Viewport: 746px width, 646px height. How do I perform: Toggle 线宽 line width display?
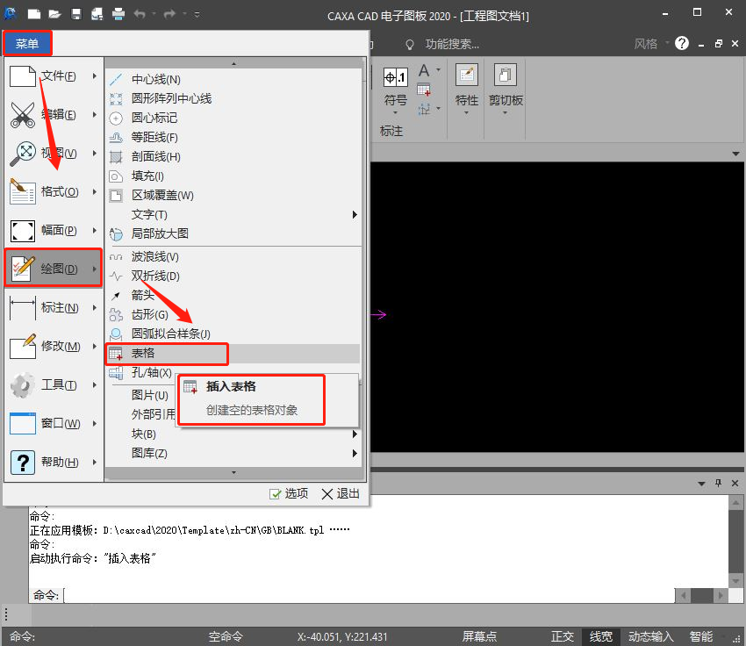[601, 636]
